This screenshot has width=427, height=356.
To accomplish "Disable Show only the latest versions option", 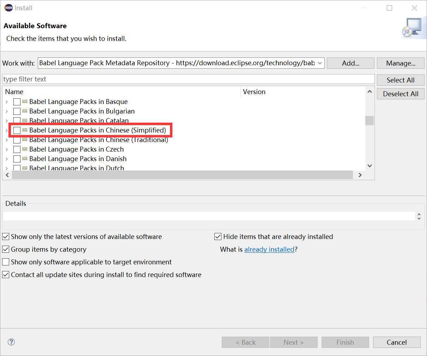I will [x=6, y=237].
